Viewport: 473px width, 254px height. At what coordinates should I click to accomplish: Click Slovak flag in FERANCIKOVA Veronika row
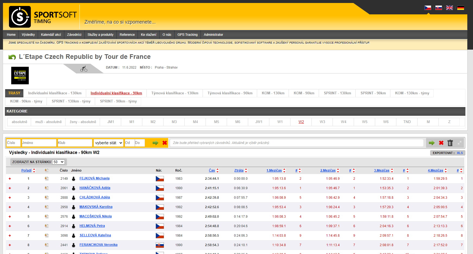click(160, 245)
